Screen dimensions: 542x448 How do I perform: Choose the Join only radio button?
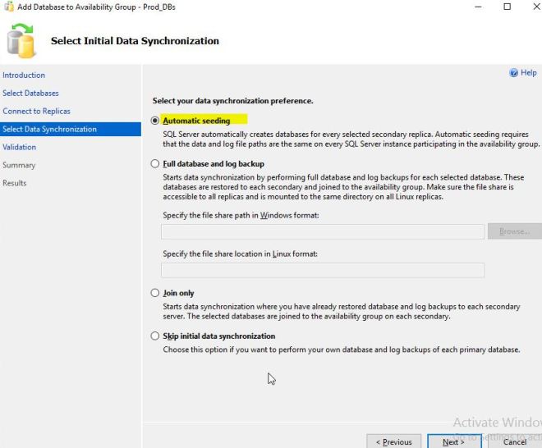click(x=155, y=293)
